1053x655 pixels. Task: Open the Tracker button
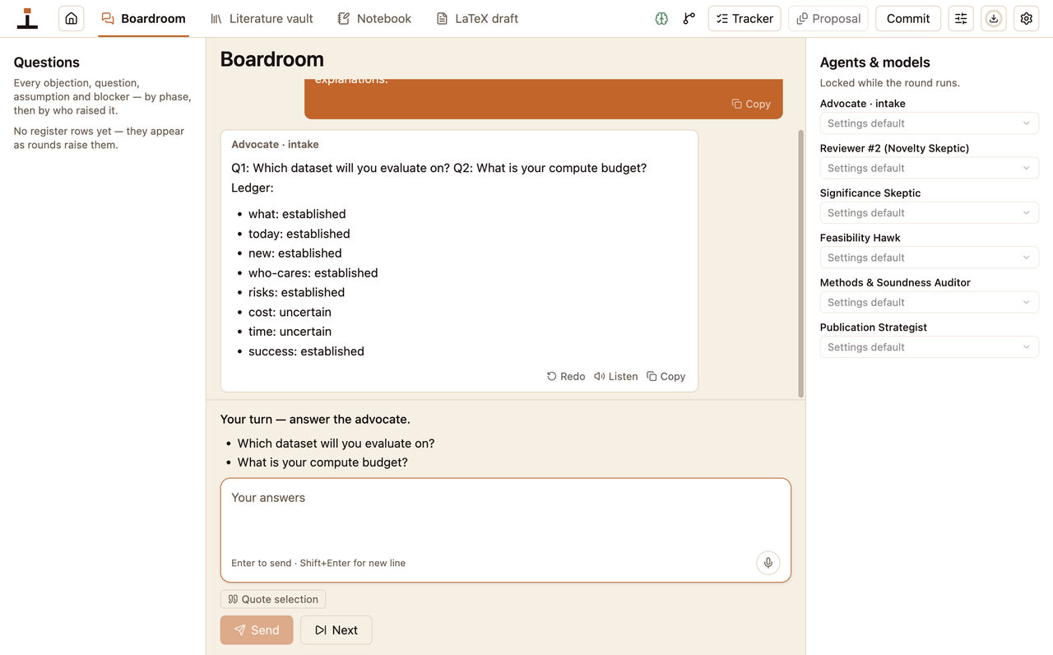tap(745, 18)
